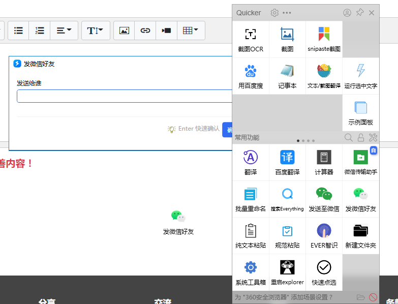Run 发微信好友 action in Quicker panel
Screen dimensions: 398x304
point(361,199)
